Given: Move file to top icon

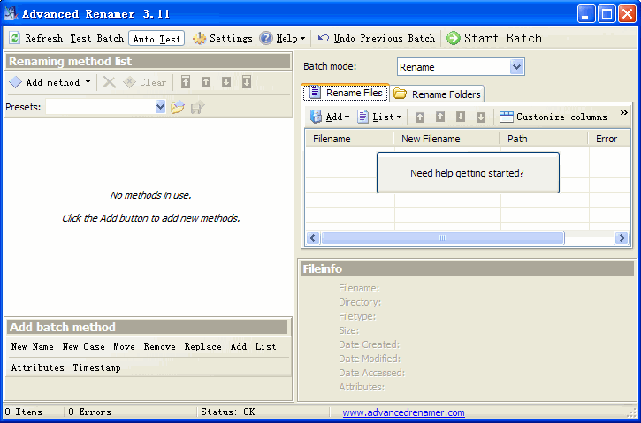Looking at the screenshot, I should (420, 117).
